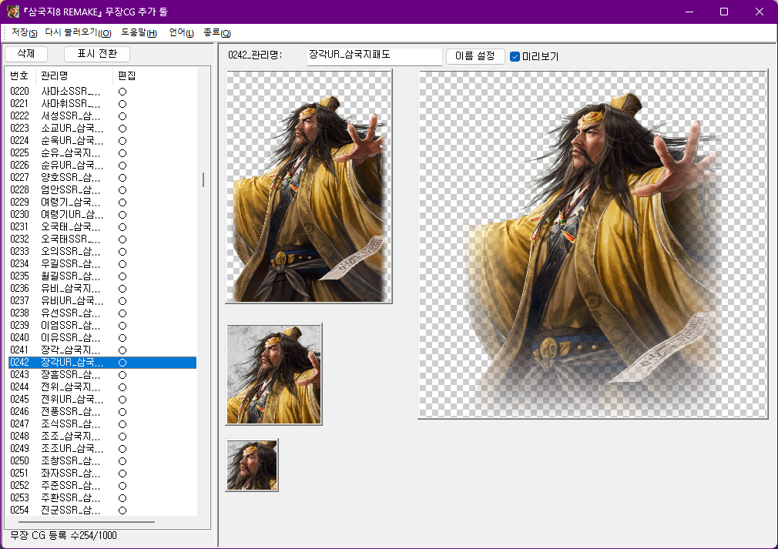Select row 0233 오의SSR
778x549 pixels.
click(x=102, y=252)
